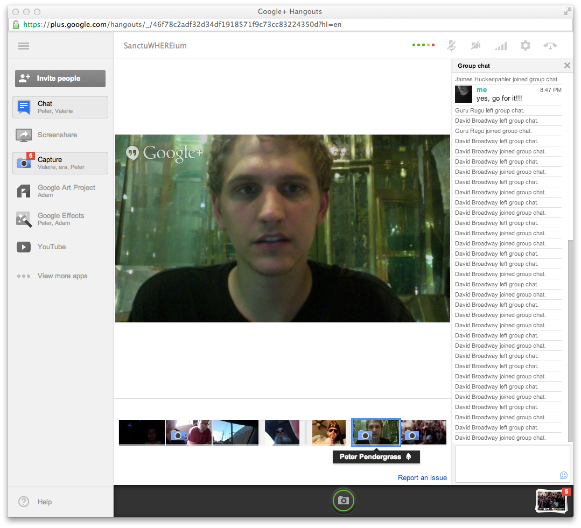Open the hamburger menu in the sidebar
The width and height of the screenshot is (581, 528).
[x=24, y=46]
